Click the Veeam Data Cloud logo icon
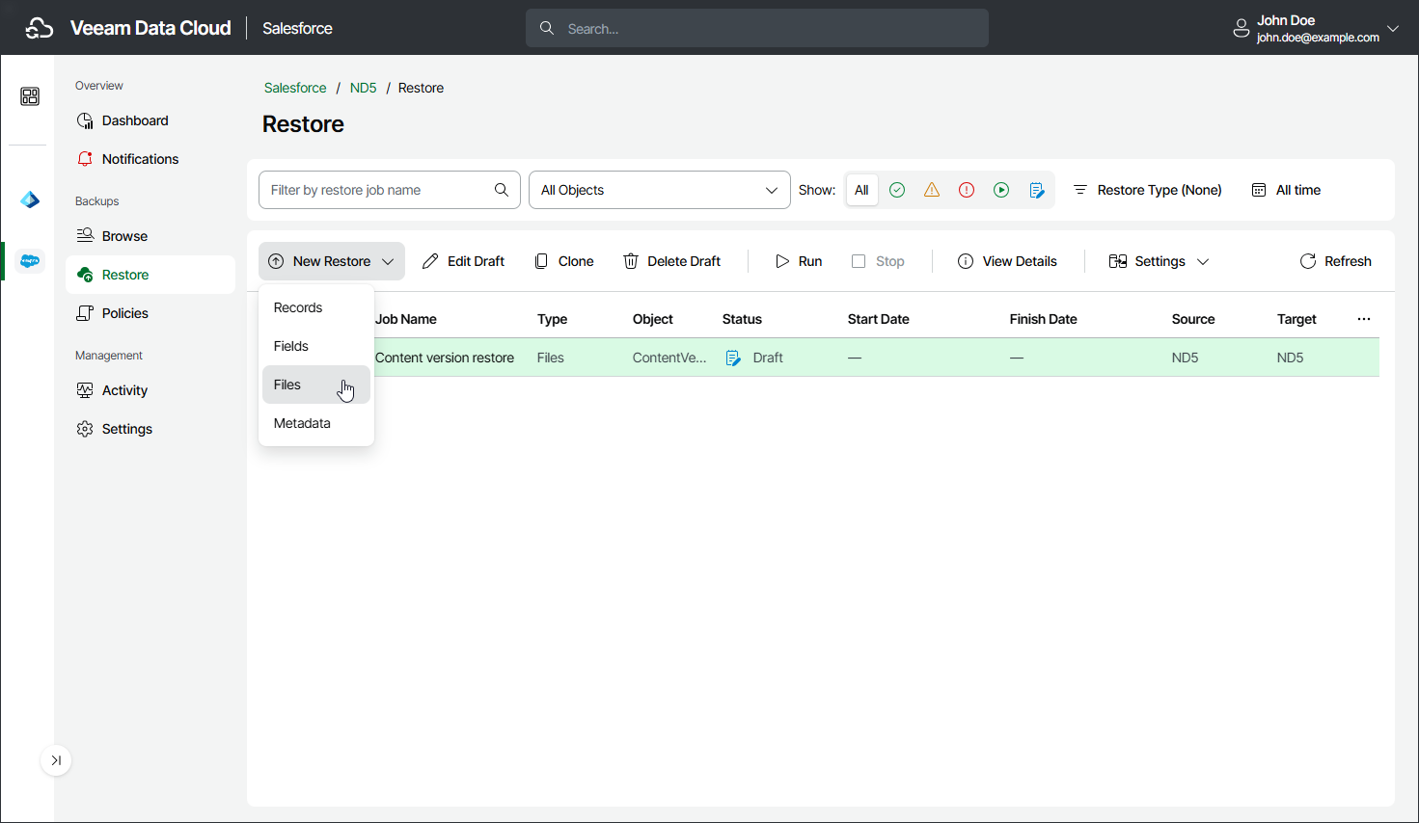 tap(39, 28)
